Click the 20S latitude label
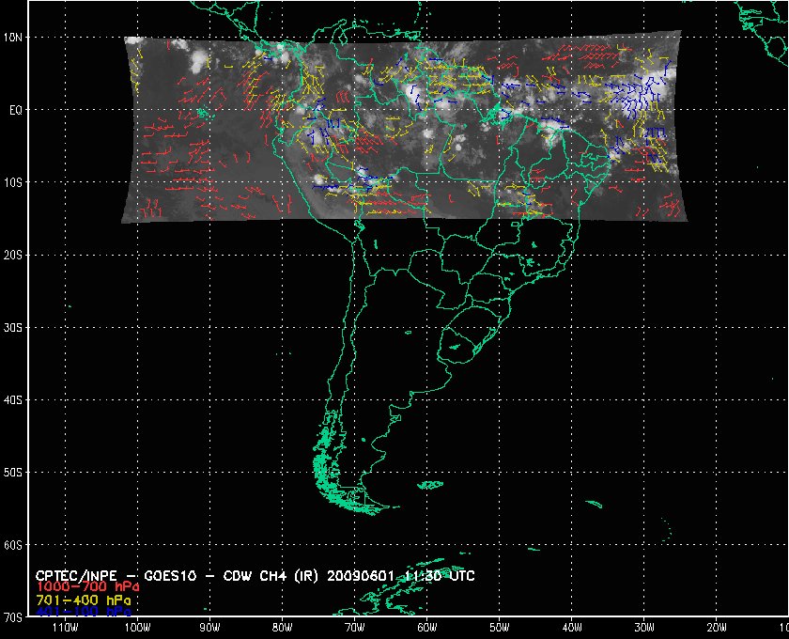 (x=13, y=255)
